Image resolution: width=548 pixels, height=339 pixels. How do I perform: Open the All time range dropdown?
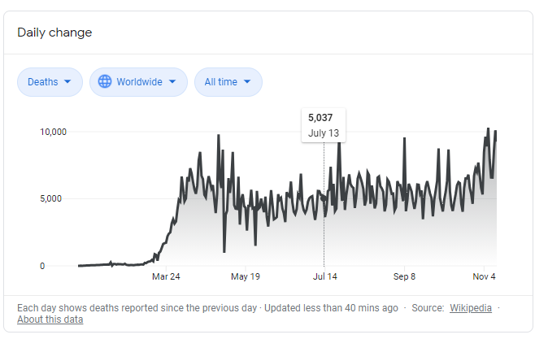[x=228, y=82]
